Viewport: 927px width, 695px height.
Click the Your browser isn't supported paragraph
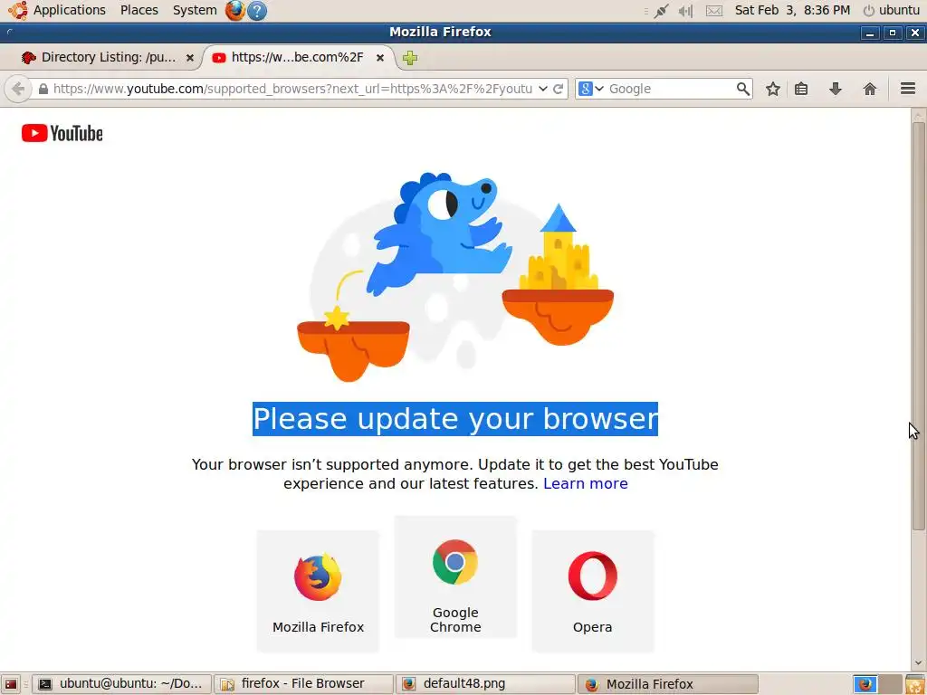click(x=455, y=474)
